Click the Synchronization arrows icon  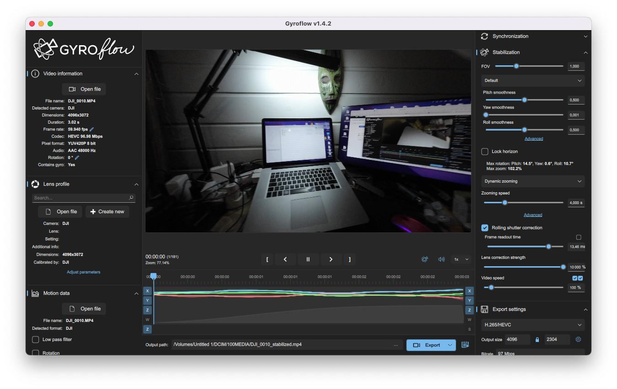click(x=484, y=36)
